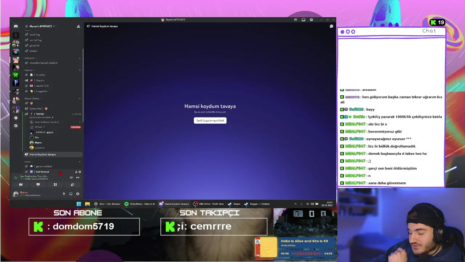Open the blue P server icon
The height and width of the screenshot is (262, 465).
[x=16, y=83]
